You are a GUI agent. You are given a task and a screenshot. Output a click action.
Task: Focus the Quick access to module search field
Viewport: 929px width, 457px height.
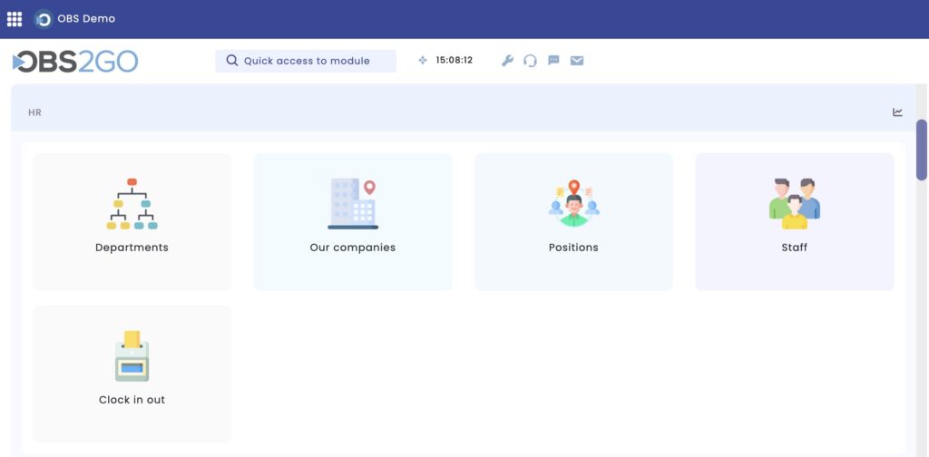(x=306, y=61)
